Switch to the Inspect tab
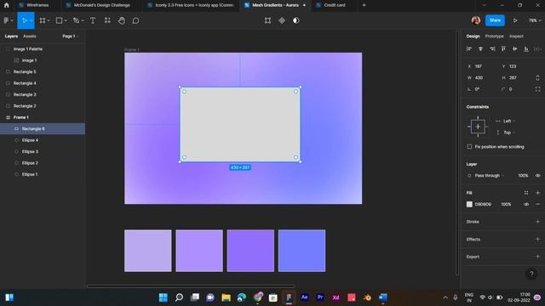The image size is (545, 306). [516, 36]
